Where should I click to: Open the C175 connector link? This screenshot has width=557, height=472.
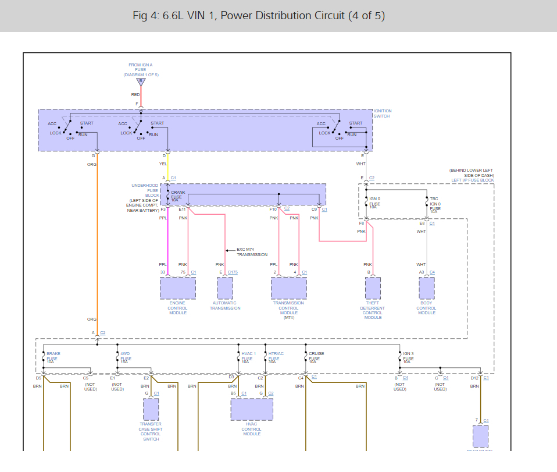pyautogui.click(x=233, y=272)
